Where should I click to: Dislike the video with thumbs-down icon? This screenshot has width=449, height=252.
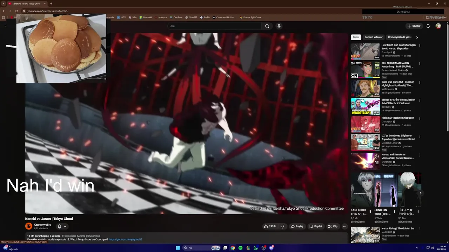point(282,226)
